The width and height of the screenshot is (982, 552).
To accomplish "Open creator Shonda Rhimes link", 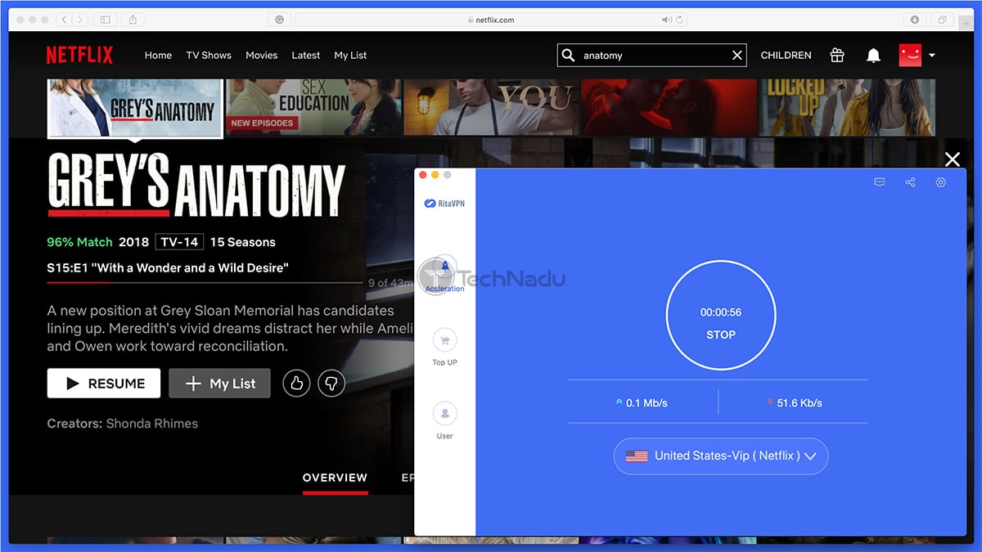I will [x=152, y=424].
